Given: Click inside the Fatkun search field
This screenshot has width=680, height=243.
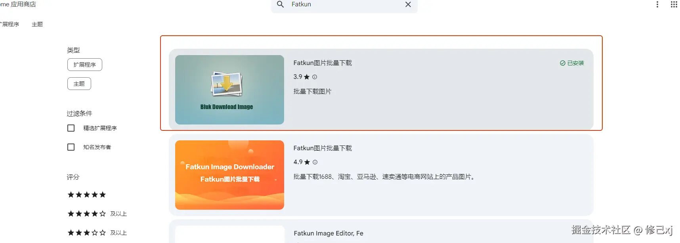Looking at the screenshot, I should point(344,5).
